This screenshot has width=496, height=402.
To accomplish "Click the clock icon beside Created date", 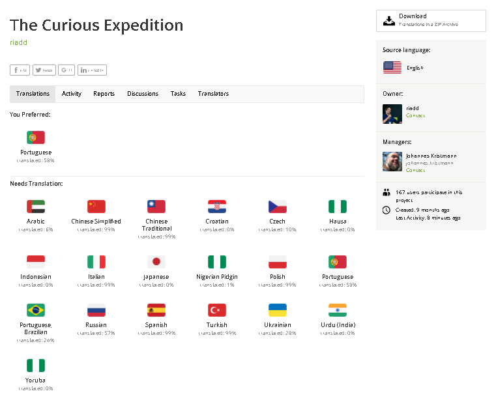I will [x=387, y=210].
